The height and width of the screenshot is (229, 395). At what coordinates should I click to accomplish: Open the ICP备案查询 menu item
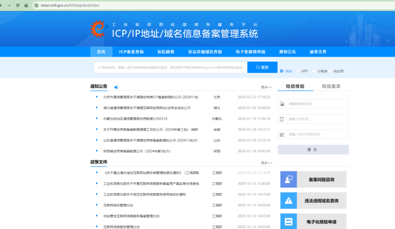[131, 52]
